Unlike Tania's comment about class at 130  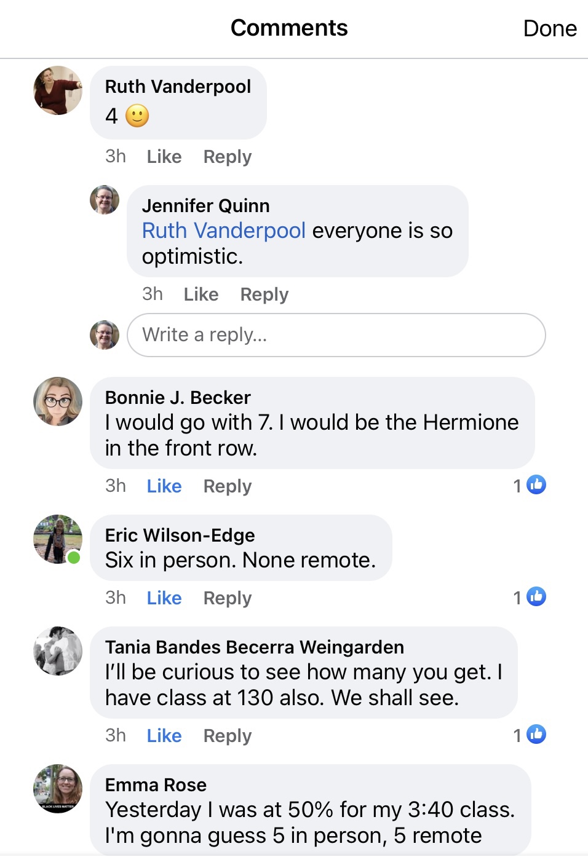point(164,736)
